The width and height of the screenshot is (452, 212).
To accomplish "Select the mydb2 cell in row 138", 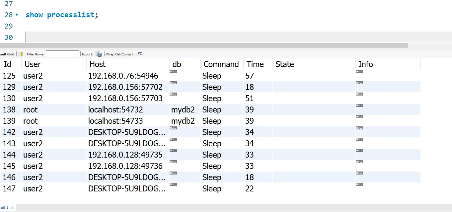I will [x=183, y=109].
